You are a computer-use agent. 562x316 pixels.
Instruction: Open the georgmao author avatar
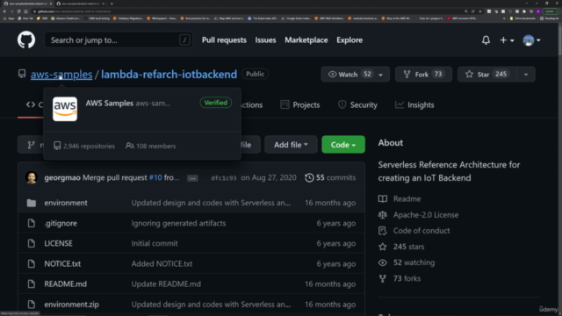tap(32, 177)
